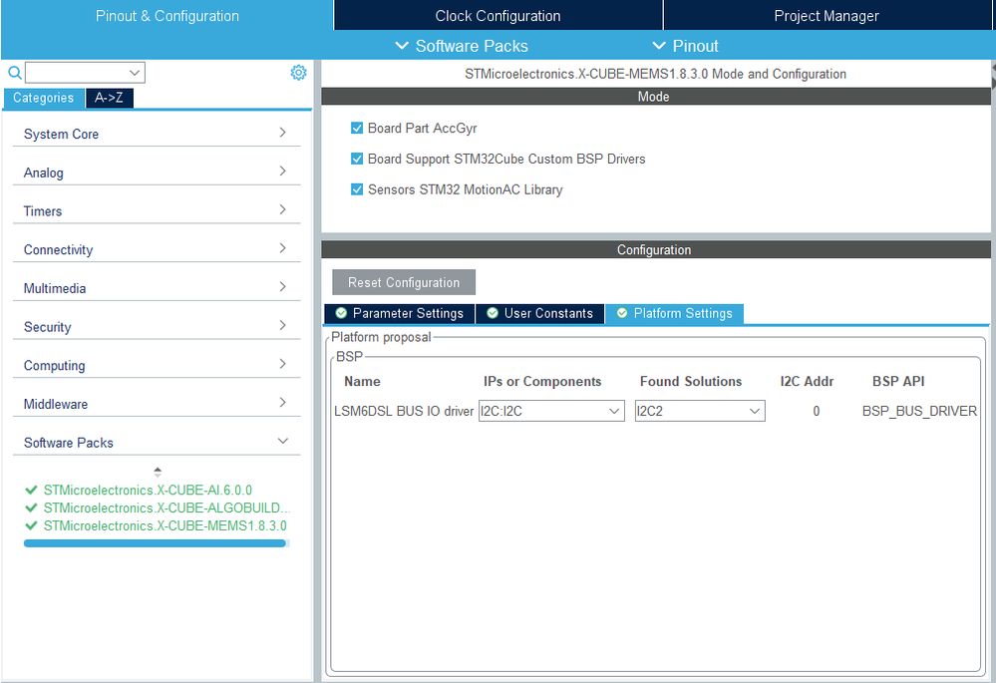Click the Reset Configuration button

[404, 282]
